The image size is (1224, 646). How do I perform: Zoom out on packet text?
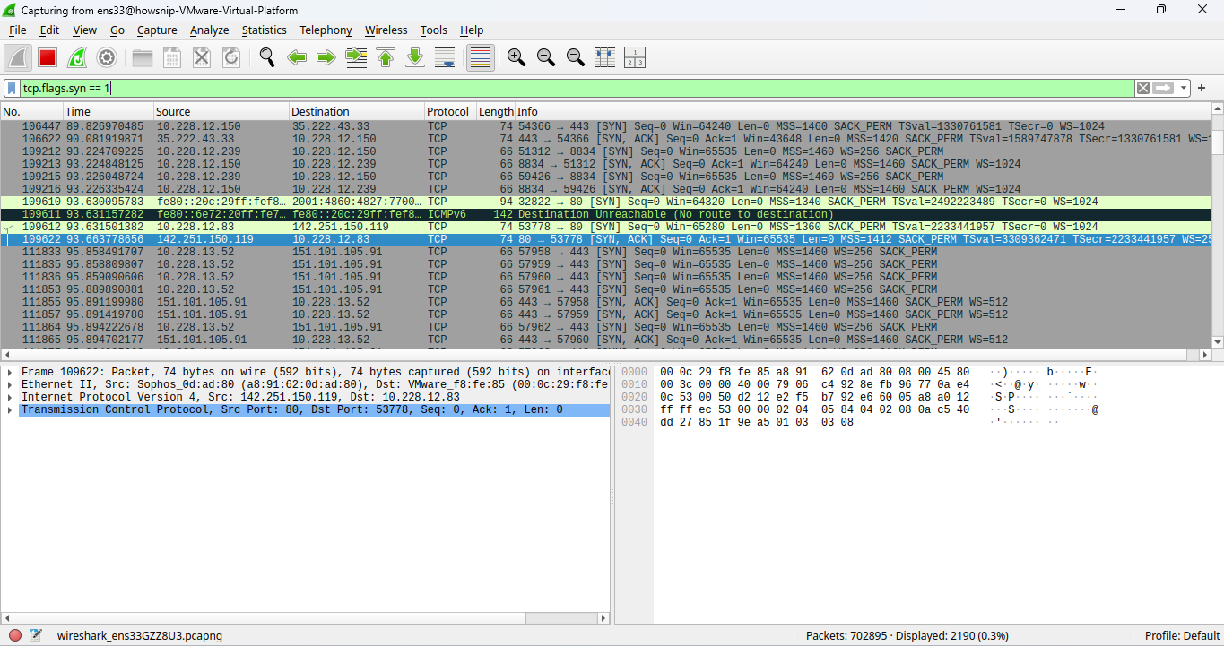tap(546, 58)
